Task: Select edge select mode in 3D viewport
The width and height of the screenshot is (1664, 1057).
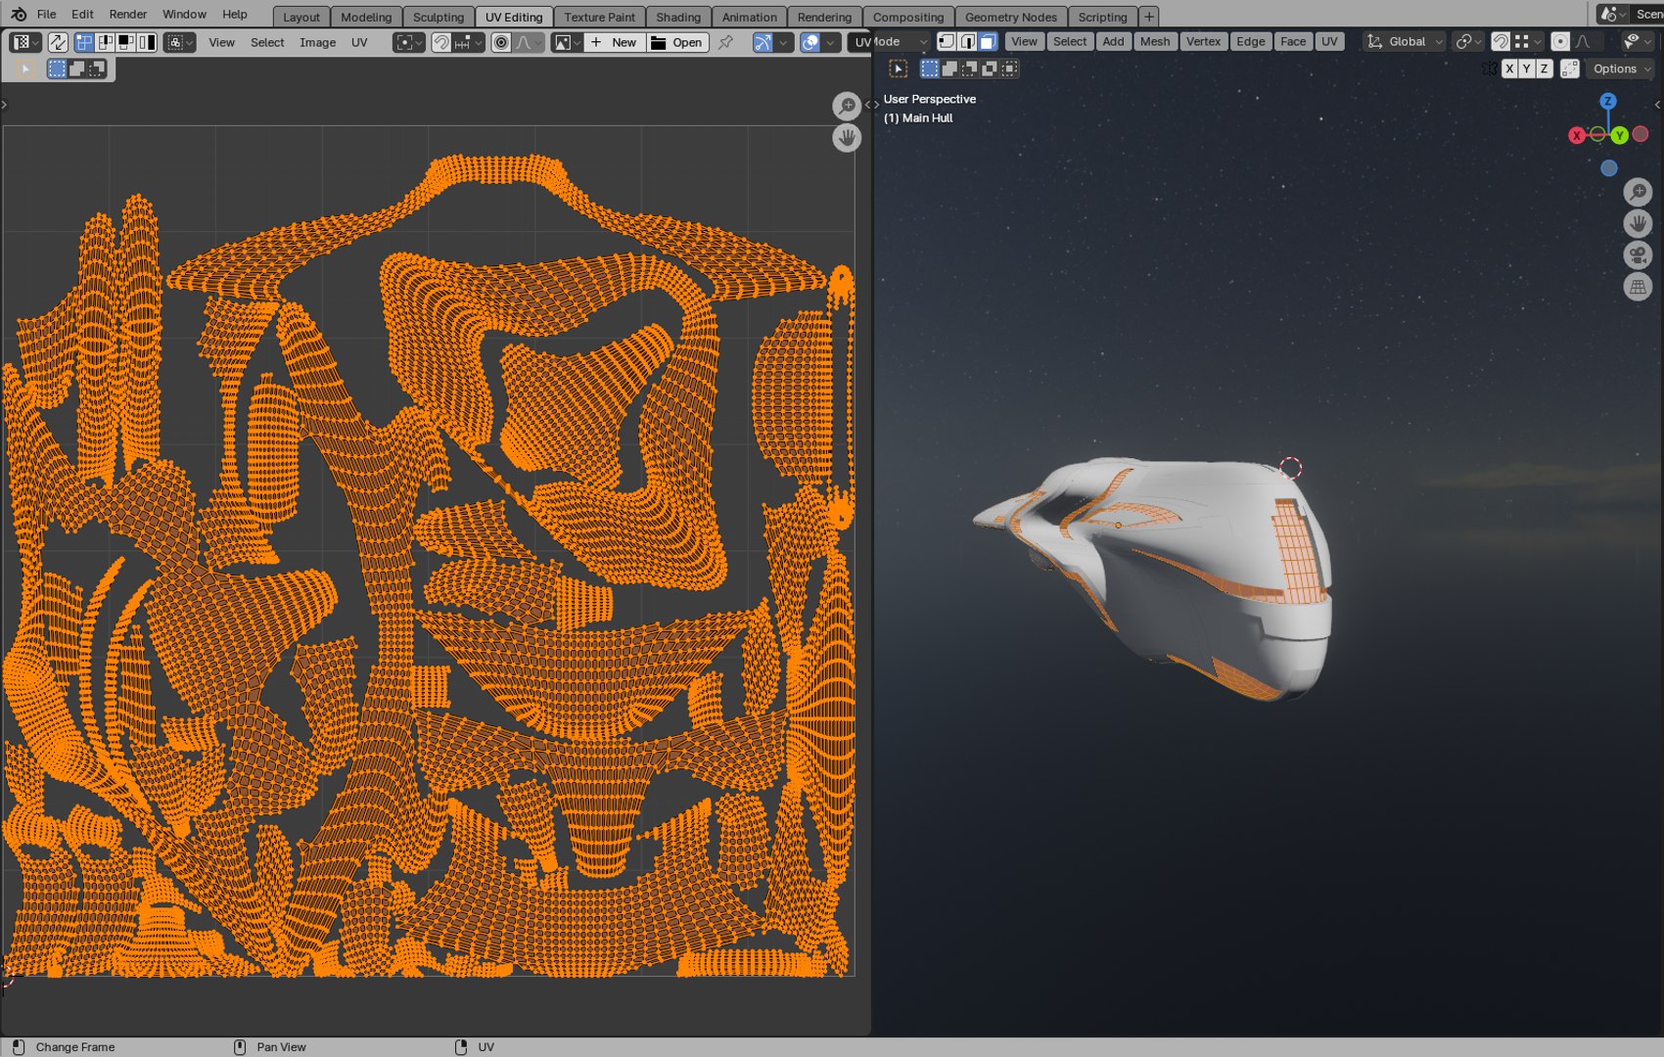Action: (967, 41)
